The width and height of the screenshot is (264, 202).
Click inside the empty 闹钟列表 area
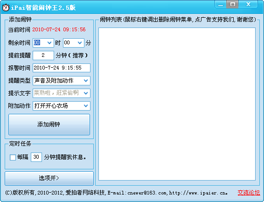click(x=177, y=104)
